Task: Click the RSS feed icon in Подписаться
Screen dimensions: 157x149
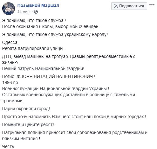Action: tap(116, 6)
